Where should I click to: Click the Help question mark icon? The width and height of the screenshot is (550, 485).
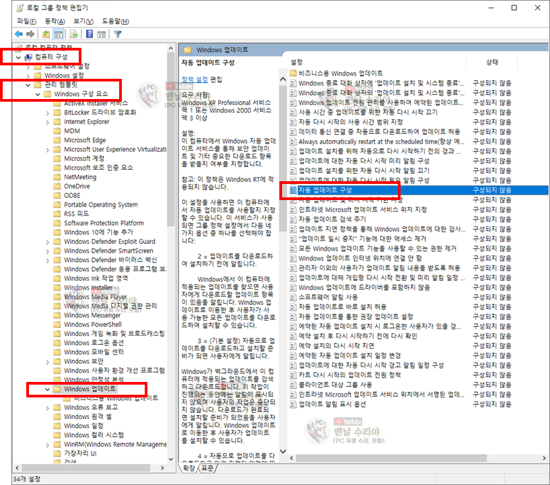90,34
